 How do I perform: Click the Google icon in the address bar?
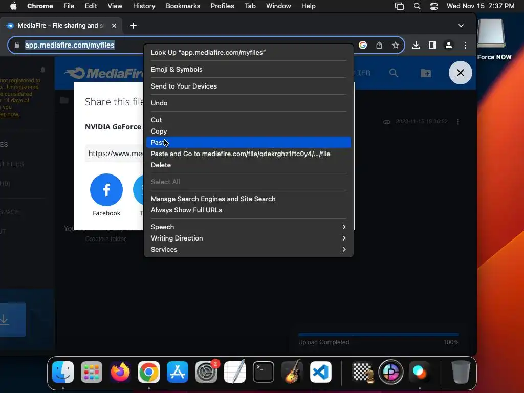pyautogui.click(x=363, y=45)
